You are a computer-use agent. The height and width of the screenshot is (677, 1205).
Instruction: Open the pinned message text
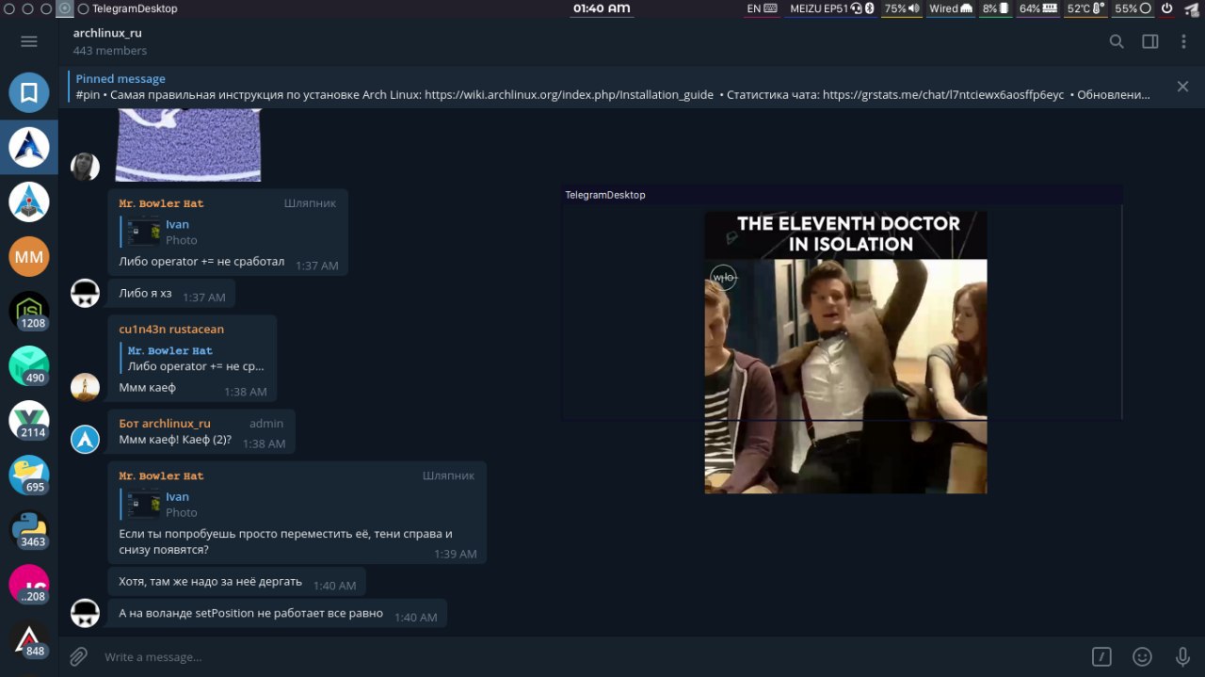(613, 95)
